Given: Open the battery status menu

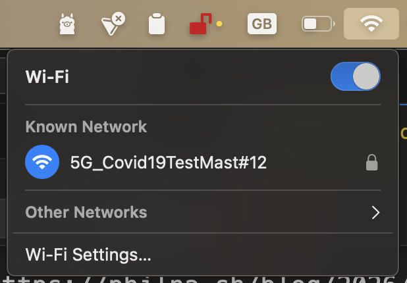Looking at the screenshot, I should [x=318, y=24].
